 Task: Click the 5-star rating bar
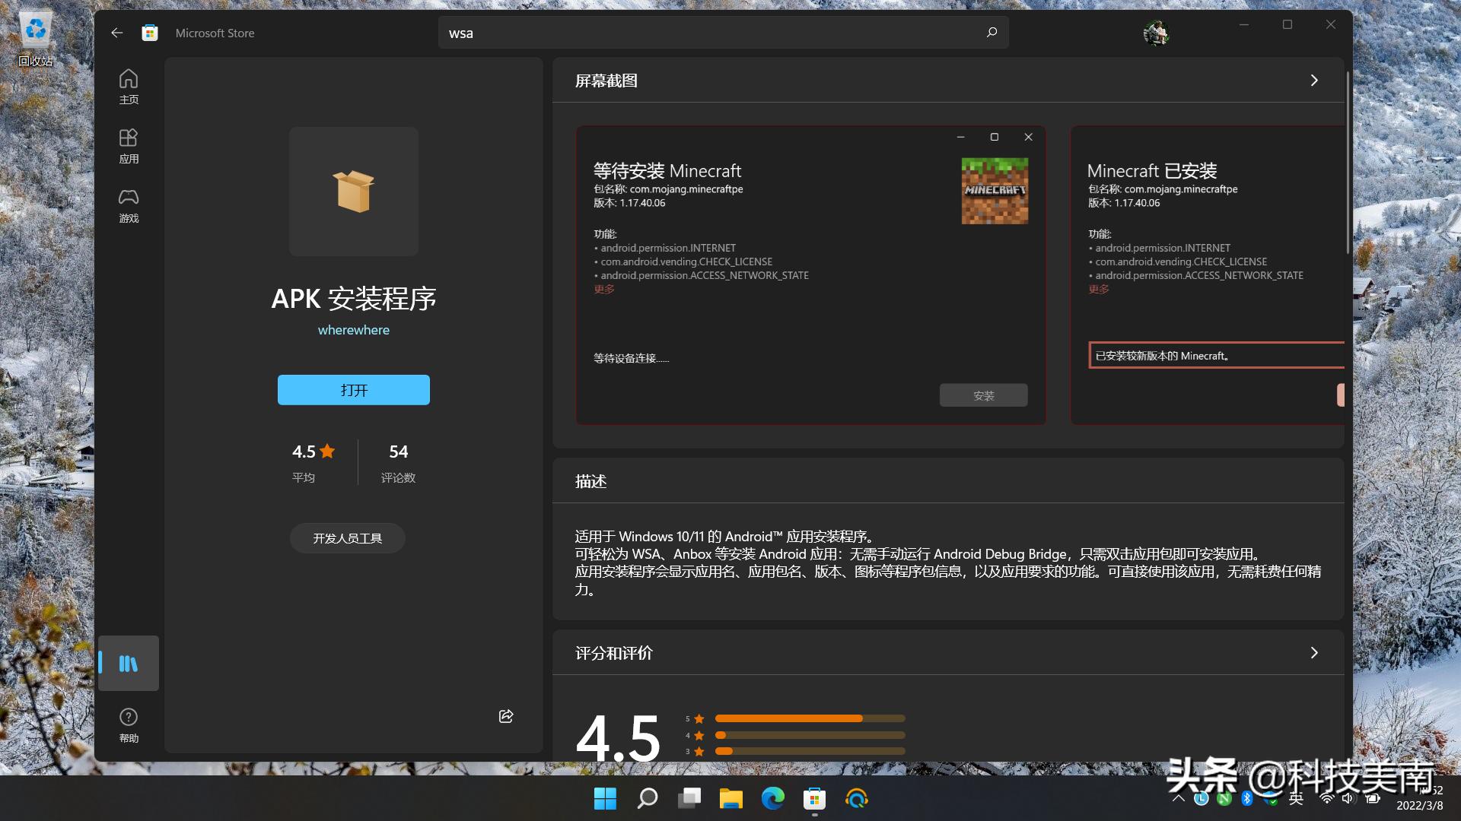point(810,718)
